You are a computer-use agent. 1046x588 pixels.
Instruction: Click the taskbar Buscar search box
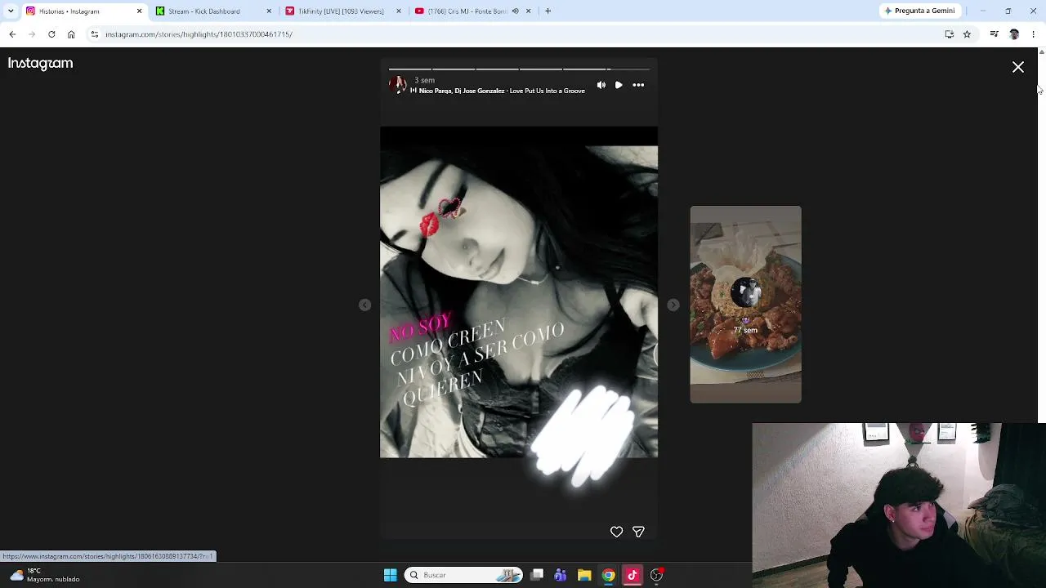pos(464,575)
